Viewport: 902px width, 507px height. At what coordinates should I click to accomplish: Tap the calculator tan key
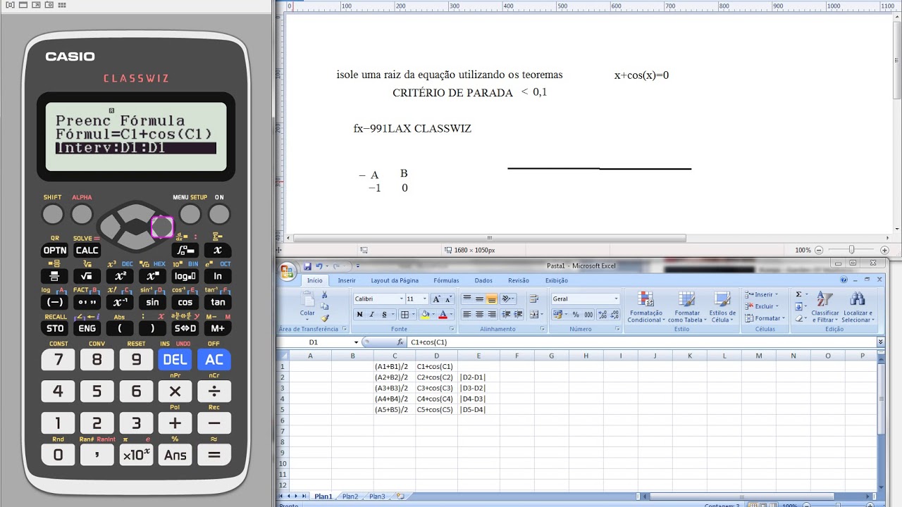pos(218,302)
